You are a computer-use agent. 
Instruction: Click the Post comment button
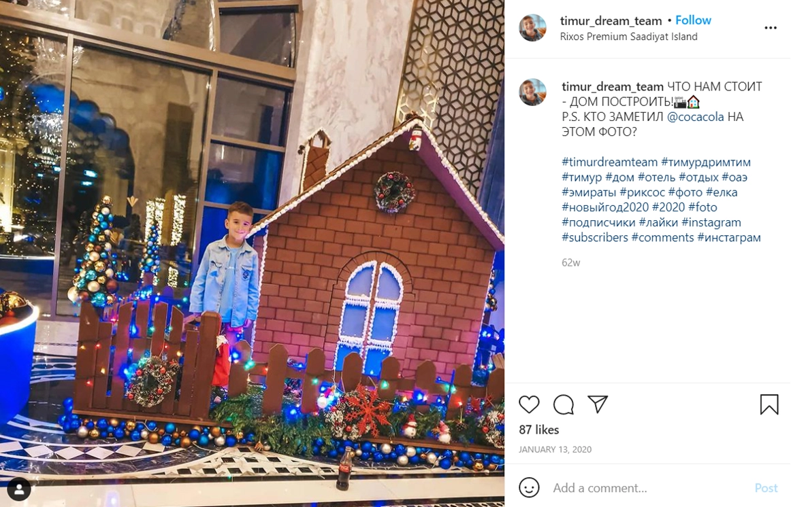(766, 488)
